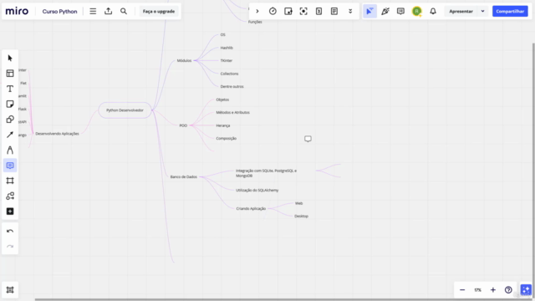
Task: Select the Banco de Dados node
Action: click(x=184, y=176)
